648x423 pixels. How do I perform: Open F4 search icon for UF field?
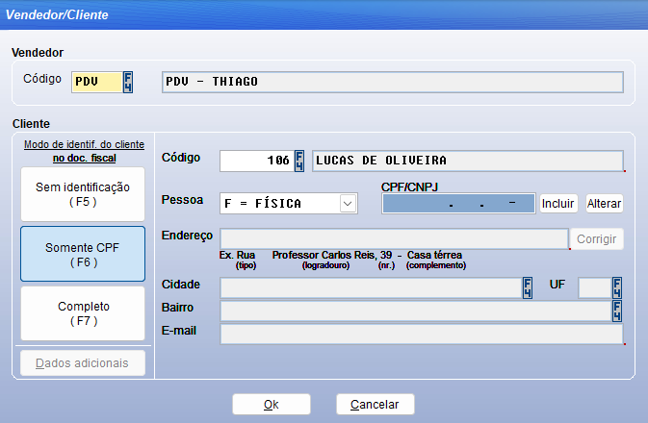coord(616,287)
